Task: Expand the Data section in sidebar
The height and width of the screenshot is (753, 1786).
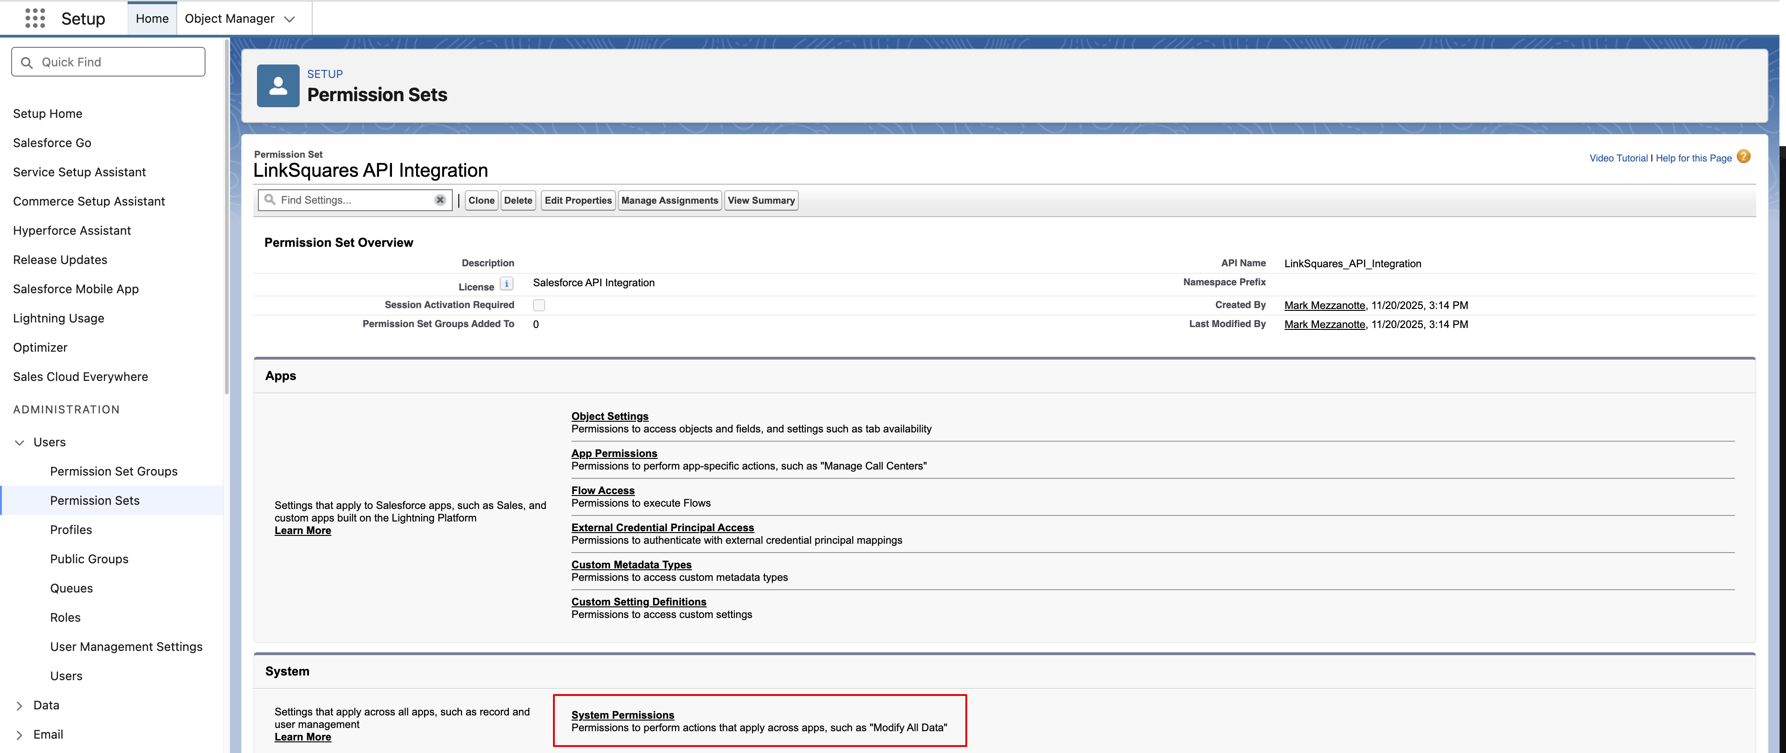Action: point(19,705)
